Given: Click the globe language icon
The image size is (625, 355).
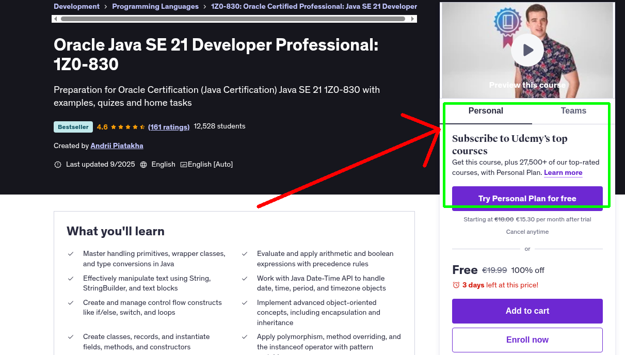Looking at the screenshot, I should coord(143,165).
